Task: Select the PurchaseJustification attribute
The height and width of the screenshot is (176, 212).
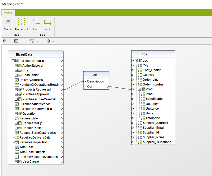Action: [35, 104]
